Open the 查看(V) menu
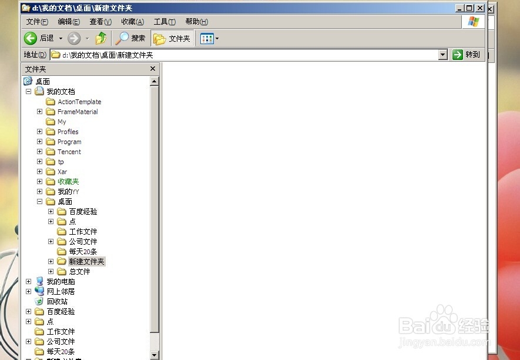This screenshot has width=520, height=360. pos(100,22)
